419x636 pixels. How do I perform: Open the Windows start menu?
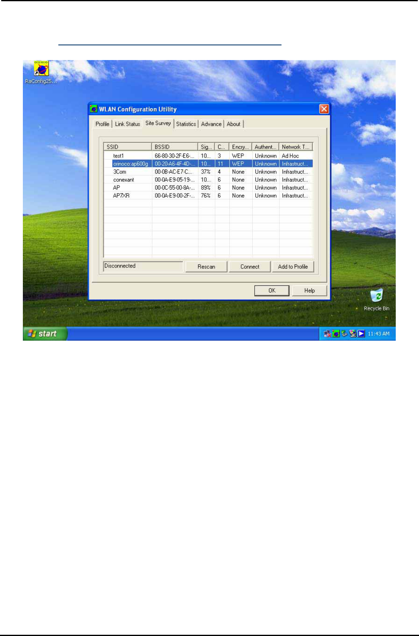click(45, 334)
